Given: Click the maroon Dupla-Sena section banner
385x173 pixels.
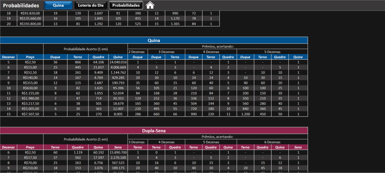Looking at the screenshot, I should click(154, 131).
